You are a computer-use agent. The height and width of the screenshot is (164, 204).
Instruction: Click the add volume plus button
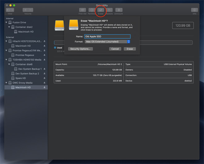25,10
